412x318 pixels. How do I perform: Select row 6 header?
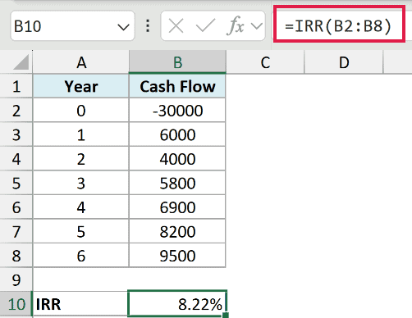[x=16, y=207]
